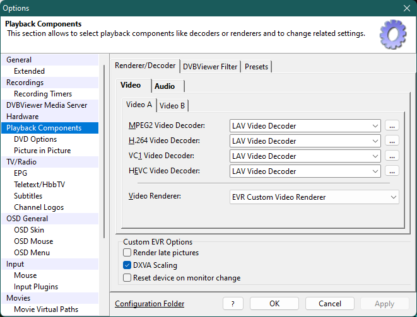Screen dimensions: 417x317
Task: Select the Video B tab
Action: tap(172, 105)
